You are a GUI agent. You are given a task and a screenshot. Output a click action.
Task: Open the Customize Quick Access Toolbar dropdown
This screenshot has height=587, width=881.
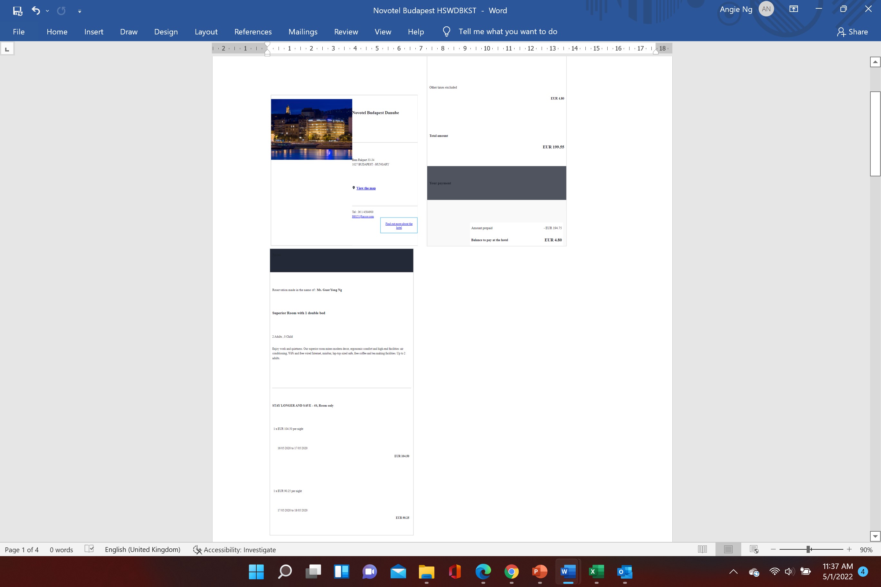point(80,11)
